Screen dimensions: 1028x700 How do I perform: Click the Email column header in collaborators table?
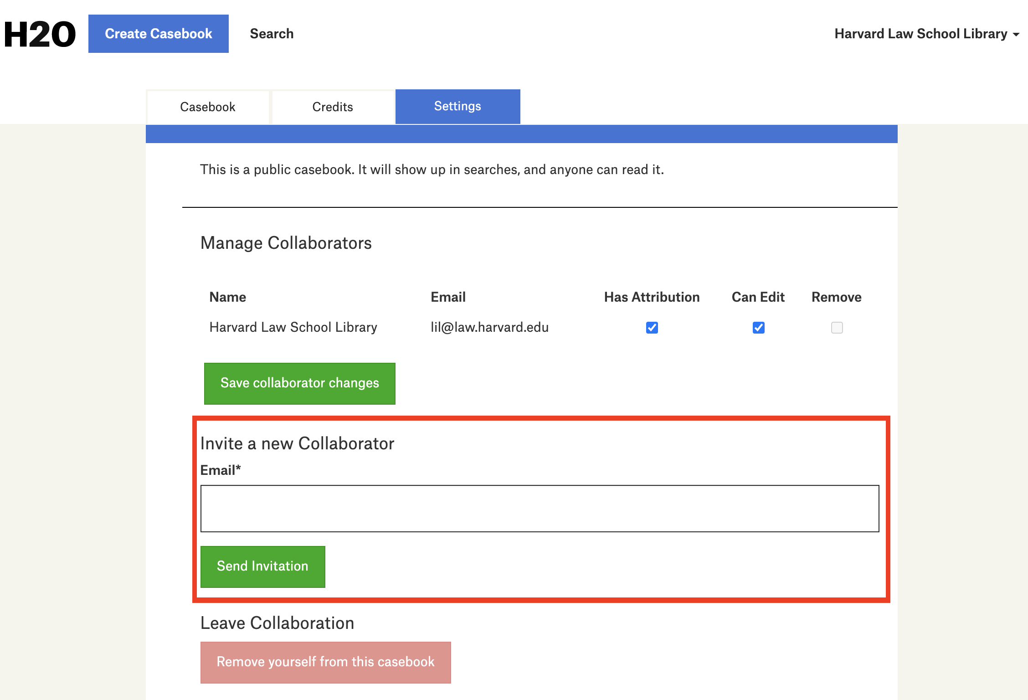(448, 297)
